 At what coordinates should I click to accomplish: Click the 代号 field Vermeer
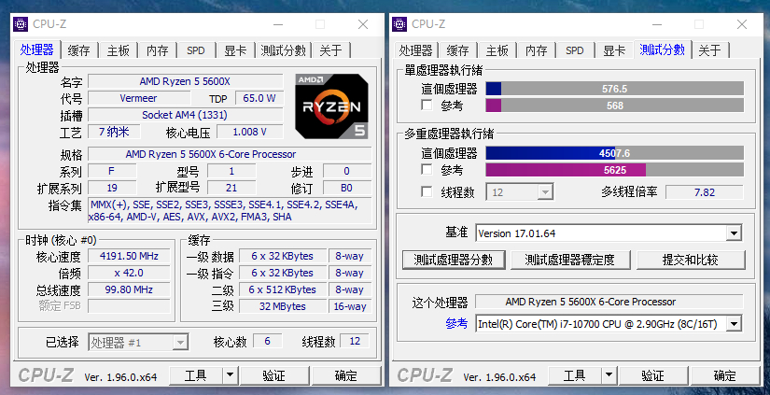[x=138, y=98]
